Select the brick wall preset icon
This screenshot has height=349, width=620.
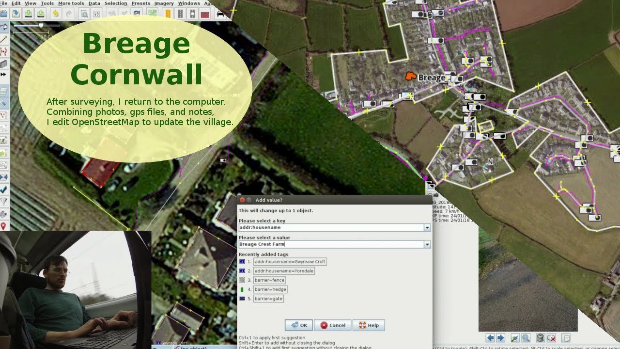tap(205, 14)
